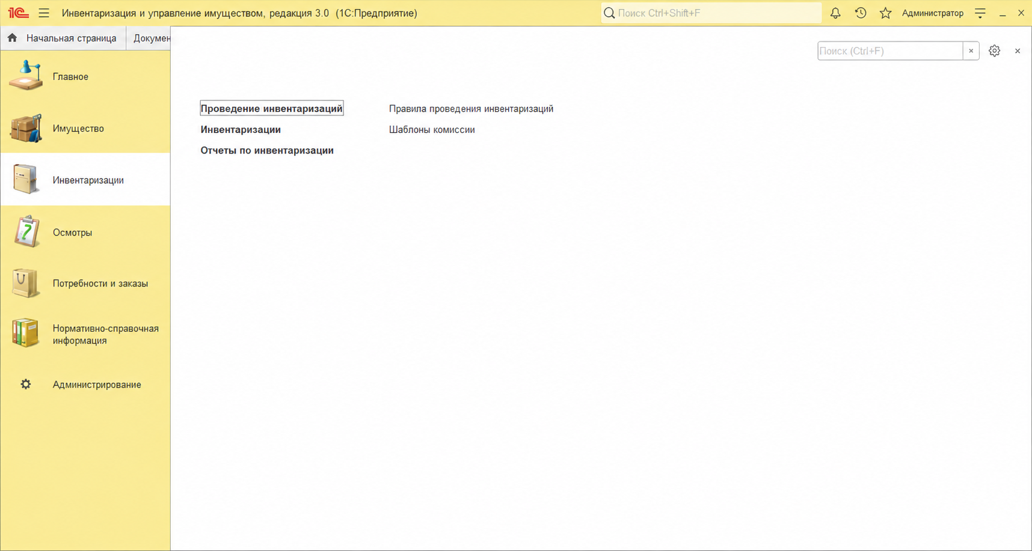Select the Инвентаризации section
This screenshot has width=1032, height=551.
[x=85, y=180]
